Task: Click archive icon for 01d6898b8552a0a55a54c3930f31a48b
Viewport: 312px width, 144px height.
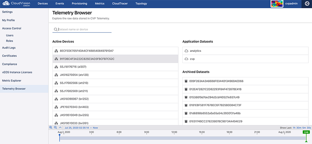Action: [x=186, y=113]
